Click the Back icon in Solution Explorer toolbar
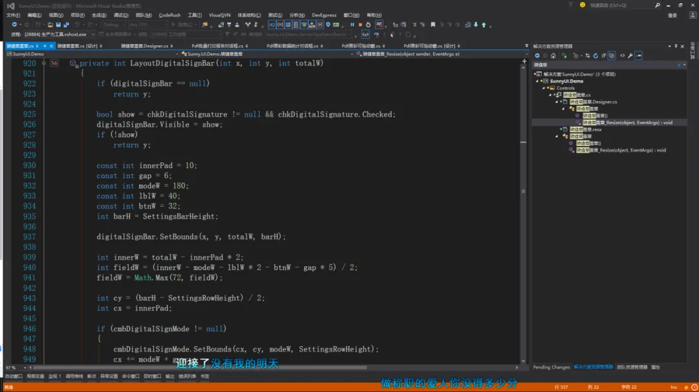Viewport: 699px width, 392px height. [537, 56]
